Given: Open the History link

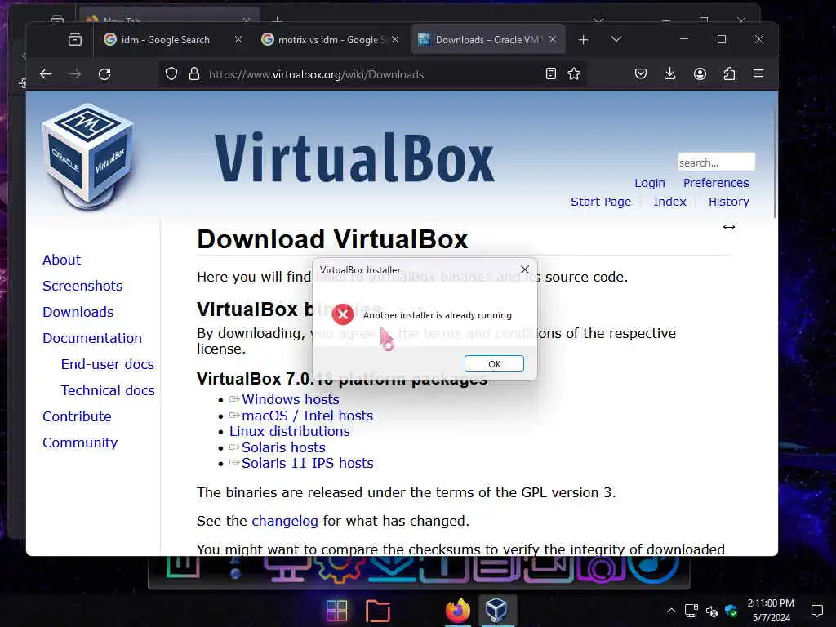Looking at the screenshot, I should coord(729,202).
